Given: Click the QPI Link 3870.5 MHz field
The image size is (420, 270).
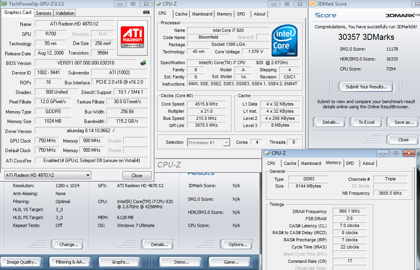Looking at the screenshot, I should (206, 125).
